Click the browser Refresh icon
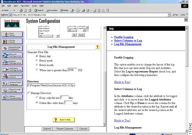Viewport: 192px width, 135px height. click(25, 10)
